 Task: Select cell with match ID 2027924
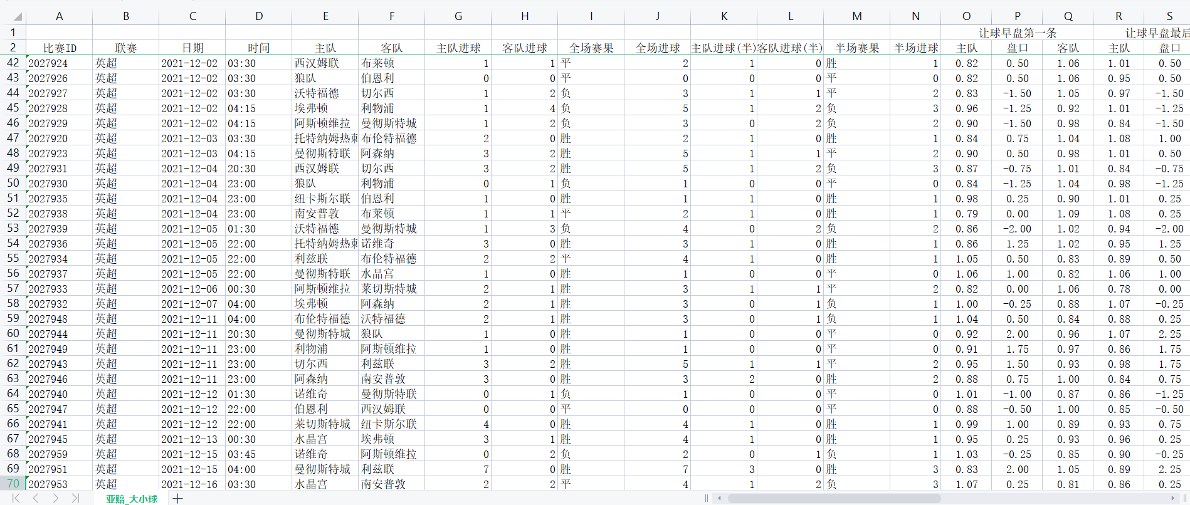[60, 63]
